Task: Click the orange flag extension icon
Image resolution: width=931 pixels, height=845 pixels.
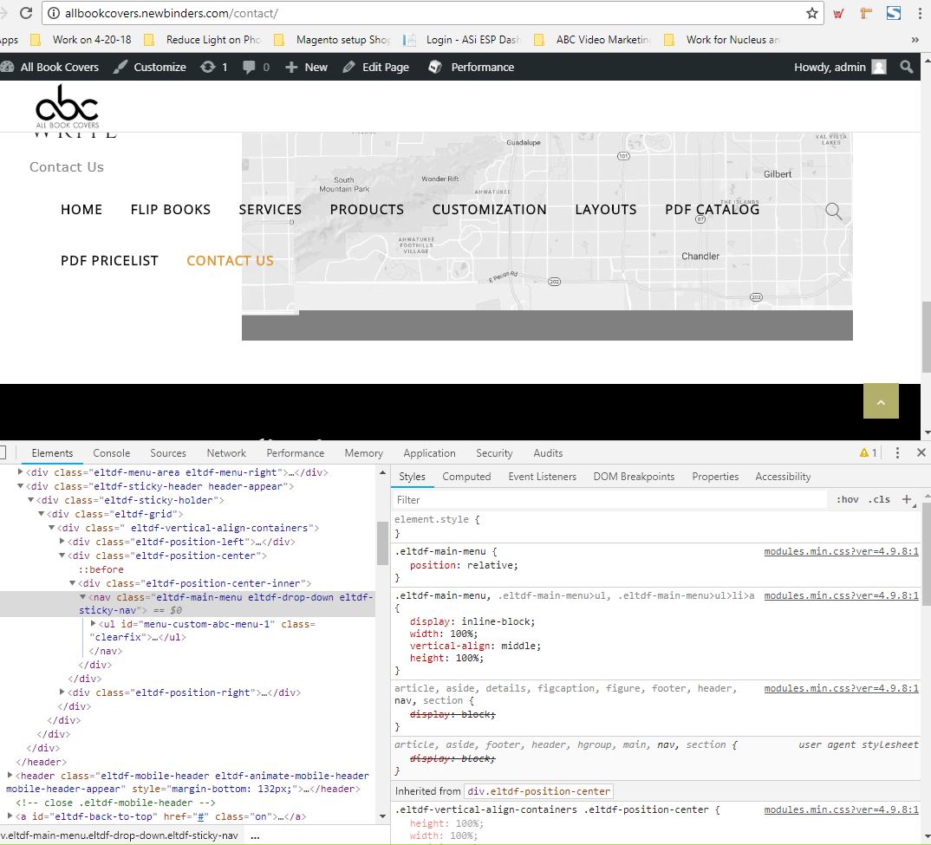Action: tap(866, 13)
